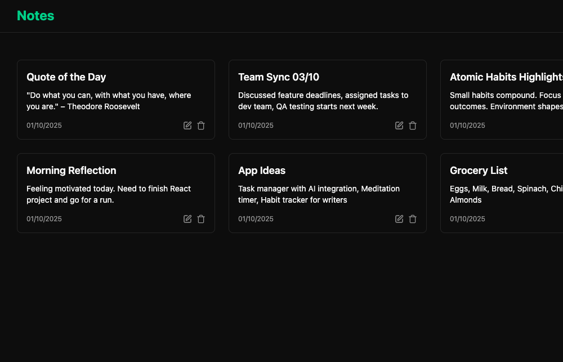Select the Quote of the Day title
Viewport: 563px width, 362px height.
click(66, 77)
